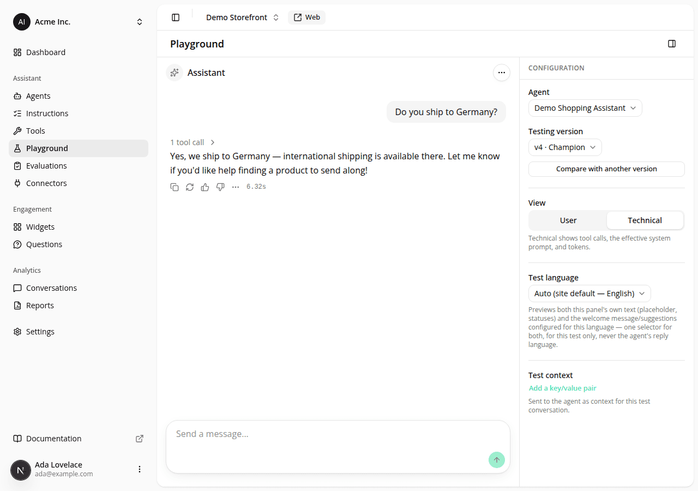The image size is (698, 491).
Task: Open the Widgets page
Action: [x=79, y=227]
